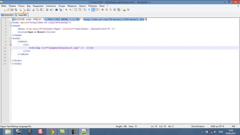Toggle synchronized vertical scrolling
The image size is (240, 135).
[75, 10]
